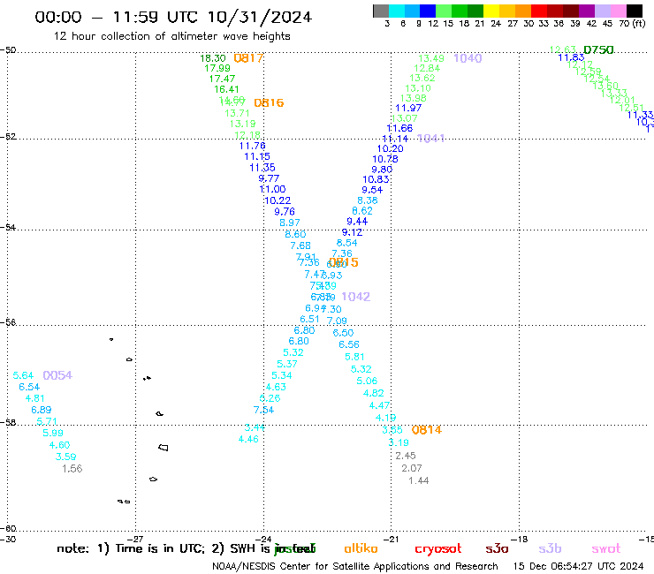Viewport: 654px width, 574px height.
Task: Select the 'swot' satellite legend label
Action: pos(606,549)
